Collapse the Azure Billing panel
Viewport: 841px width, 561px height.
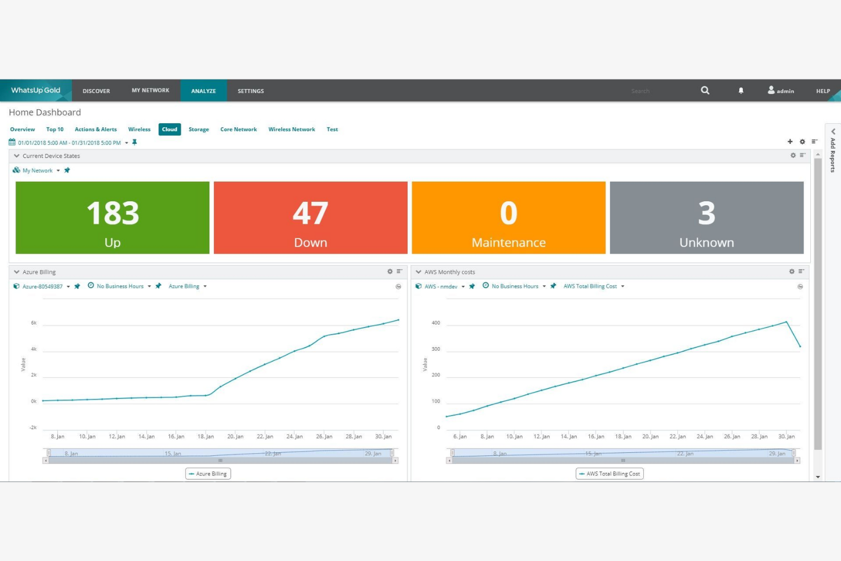(16, 272)
